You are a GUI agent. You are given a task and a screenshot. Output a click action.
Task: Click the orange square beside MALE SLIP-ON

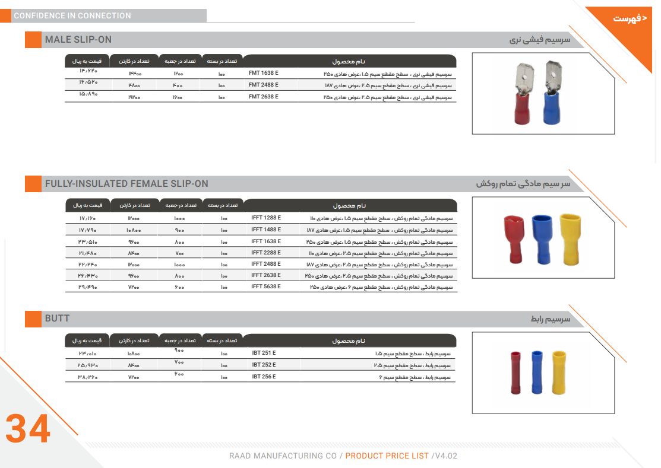click(x=33, y=40)
